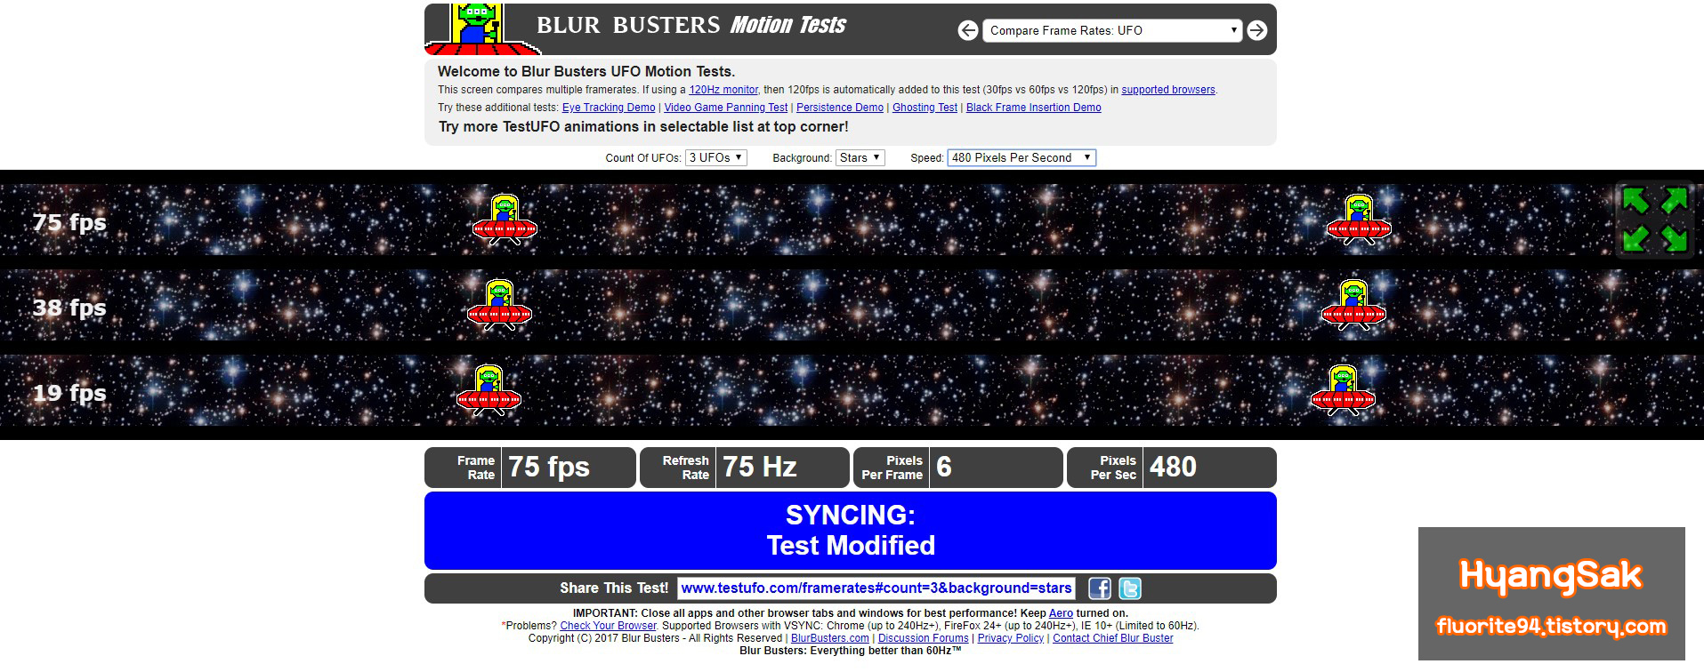Image resolution: width=1704 pixels, height=672 pixels.
Task: Open Count Of UFOs dropdown
Action: pyautogui.click(x=715, y=157)
